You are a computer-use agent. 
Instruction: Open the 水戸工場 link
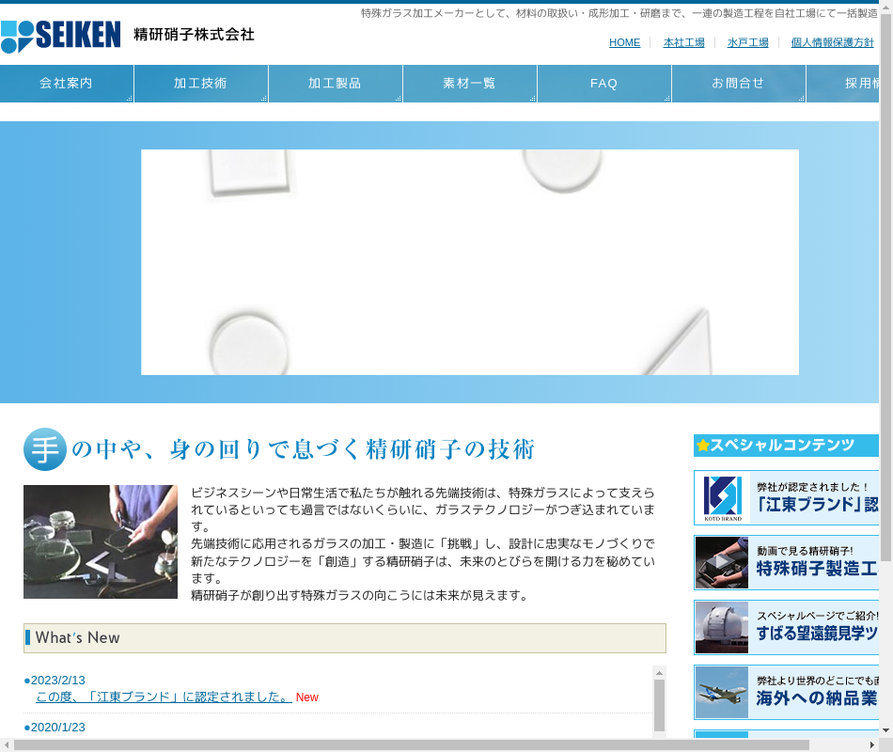pos(747,43)
